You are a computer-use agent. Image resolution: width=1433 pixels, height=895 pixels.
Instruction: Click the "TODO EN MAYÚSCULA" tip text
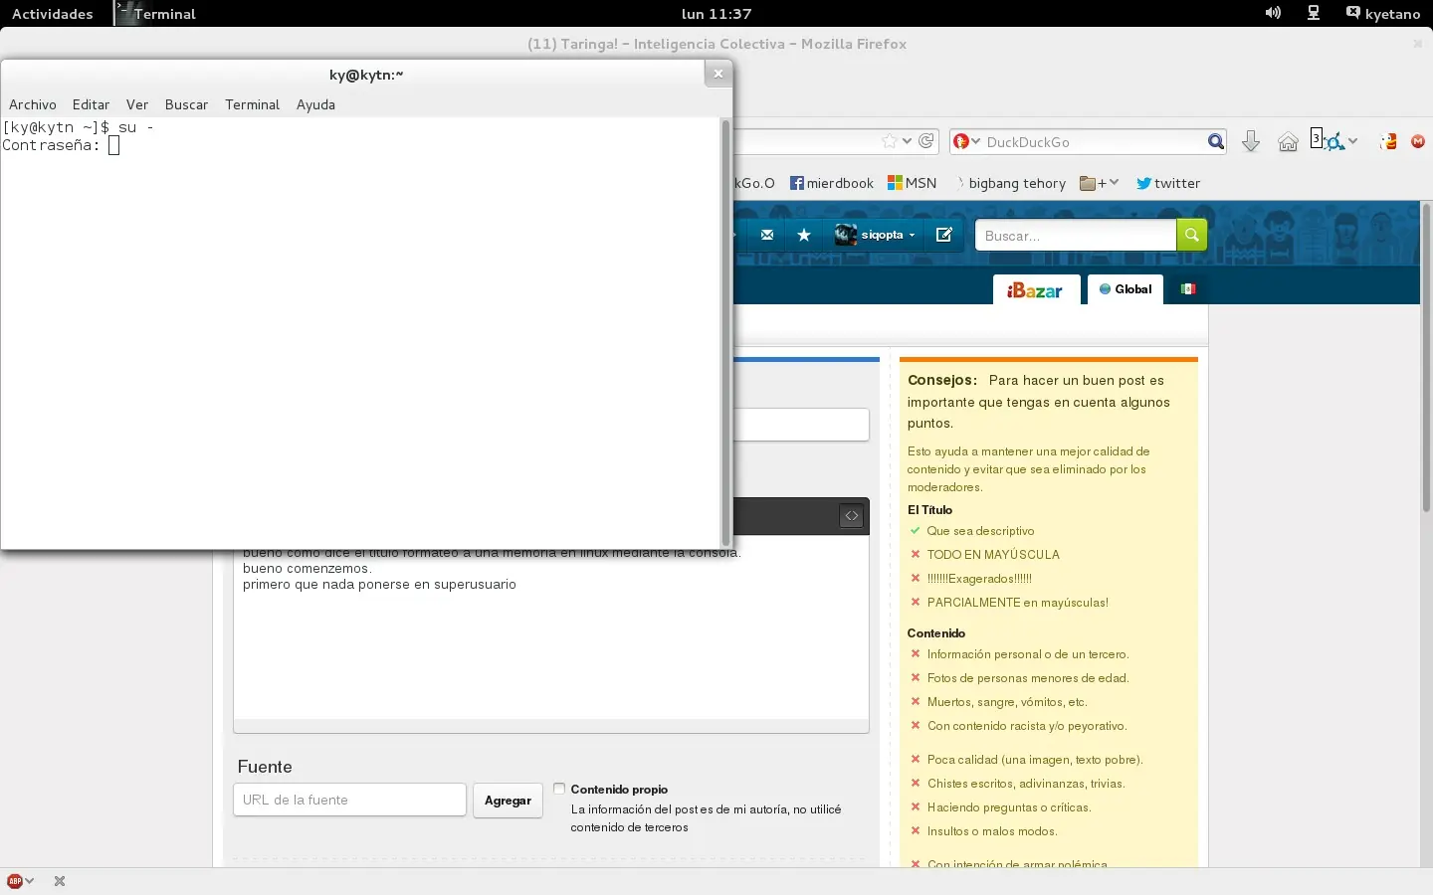tap(993, 554)
